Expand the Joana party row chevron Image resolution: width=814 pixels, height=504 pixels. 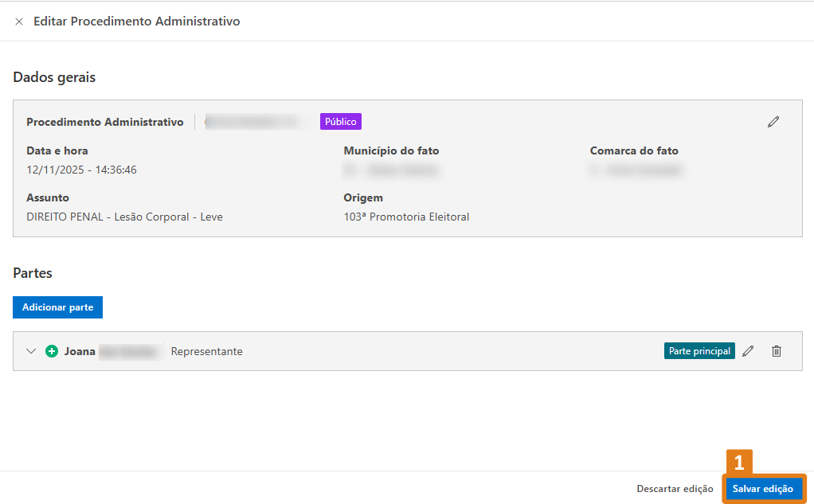click(31, 351)
